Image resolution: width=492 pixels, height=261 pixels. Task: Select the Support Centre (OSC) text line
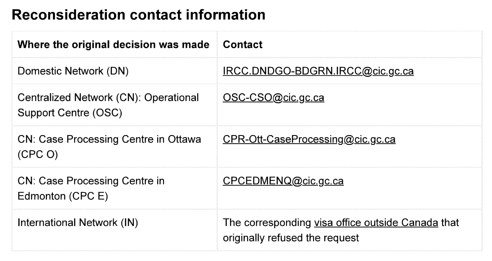70,113
